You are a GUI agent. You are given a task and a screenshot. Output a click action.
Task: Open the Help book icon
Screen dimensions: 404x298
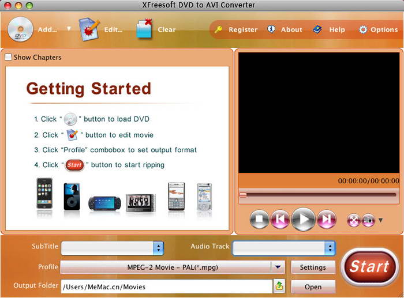[x=317, y=29]
